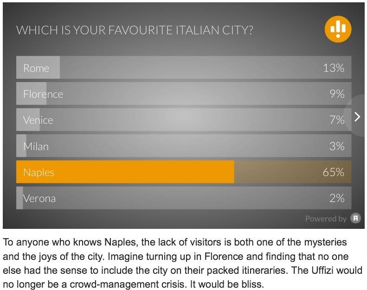The height and width of the screenshot is (290, 367).
Task: Click the round logo beside Powered by
Action: pyautogui.click(x=355, y=218)
